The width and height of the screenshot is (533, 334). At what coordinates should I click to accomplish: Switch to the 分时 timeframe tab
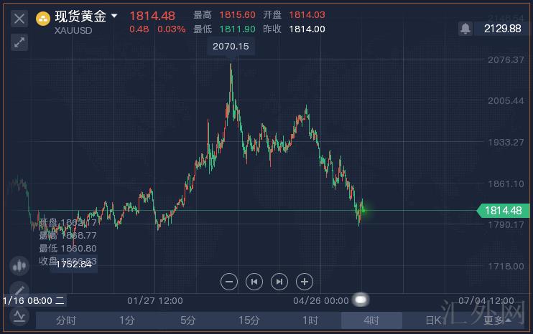tap(66, 320)
